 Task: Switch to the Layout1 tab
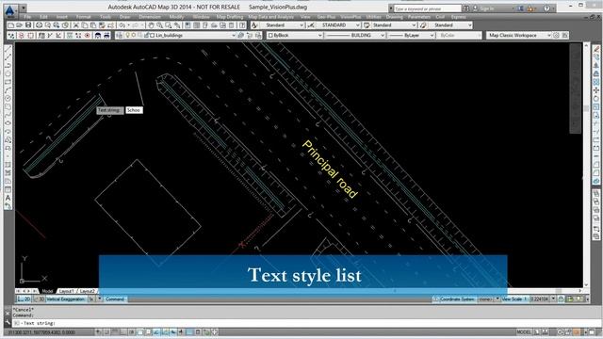[66, 291]
